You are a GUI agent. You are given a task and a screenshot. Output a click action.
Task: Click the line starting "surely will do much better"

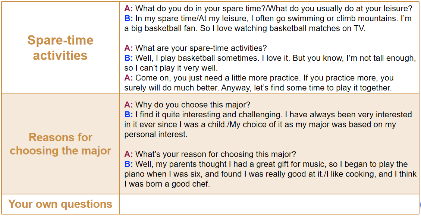click(258, 88)
